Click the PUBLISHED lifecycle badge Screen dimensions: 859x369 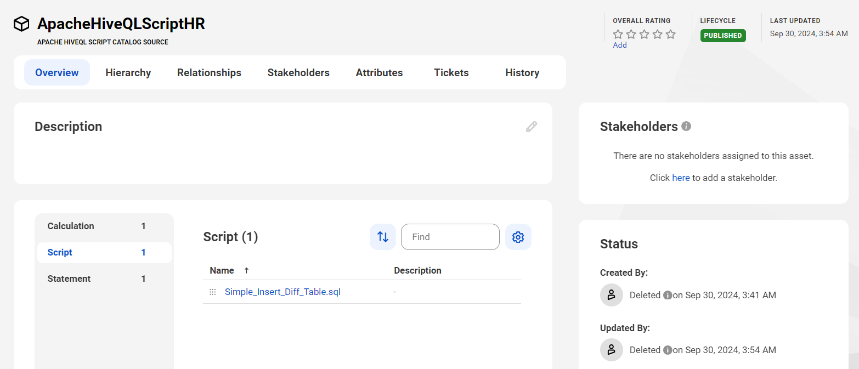click(723, 36)
